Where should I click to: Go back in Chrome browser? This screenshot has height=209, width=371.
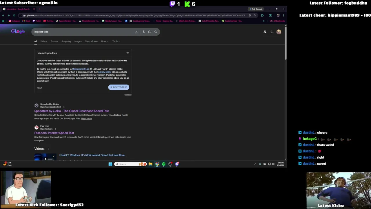(x=3, y=15)
